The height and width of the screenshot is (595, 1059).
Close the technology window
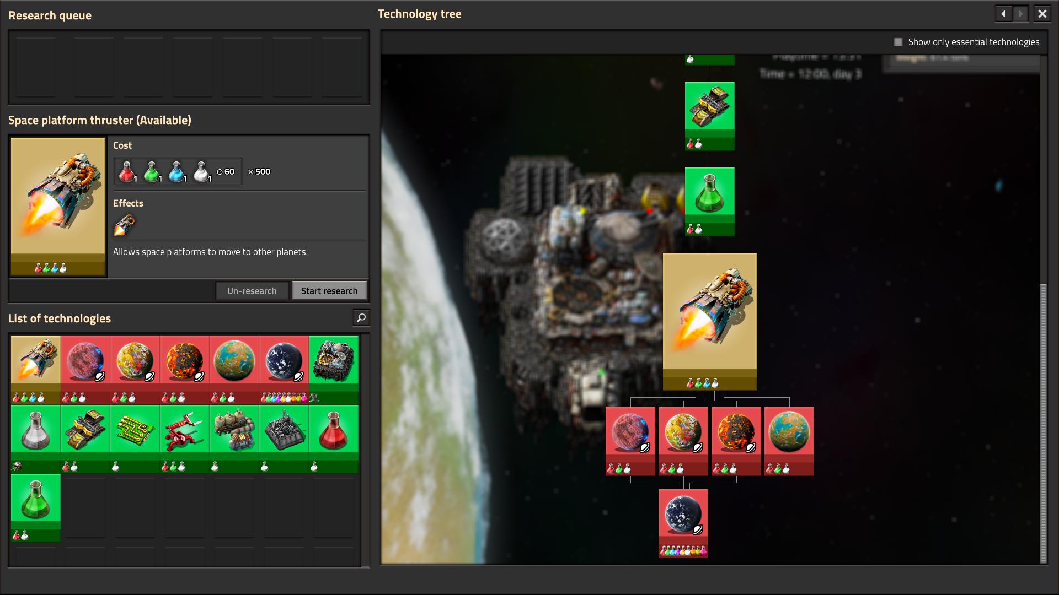(1042, 14)
